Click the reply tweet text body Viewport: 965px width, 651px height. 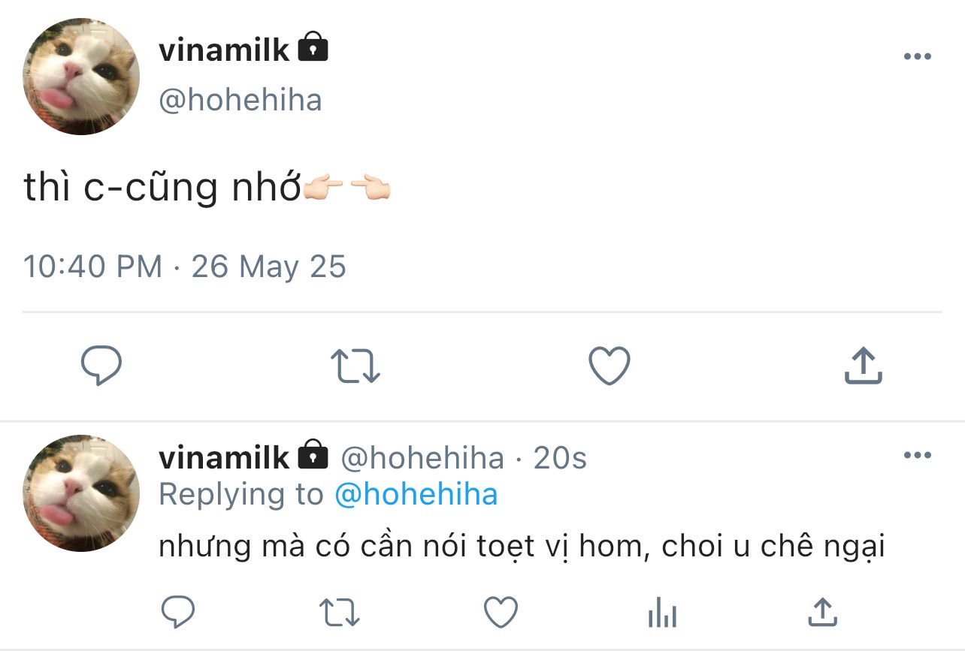[522, 547]
